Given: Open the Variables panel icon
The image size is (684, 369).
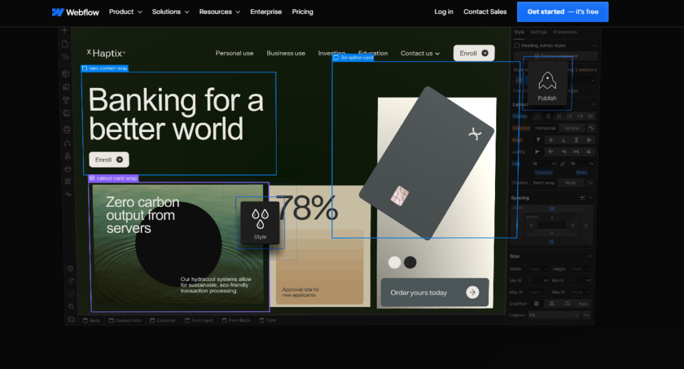Looking at the screenshot, I should click(x=66, y=87).
